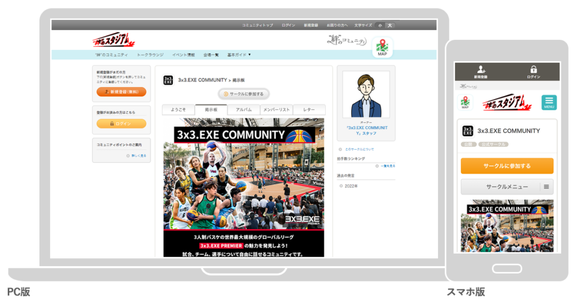The height and width of the screenshot is (306, 584).
Task: Set font size to 小
Action: 380,25
